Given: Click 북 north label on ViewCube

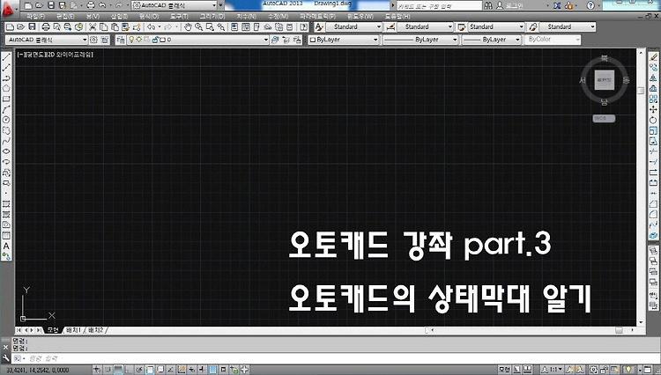Looking at the screenshot, I should [604, 58].
